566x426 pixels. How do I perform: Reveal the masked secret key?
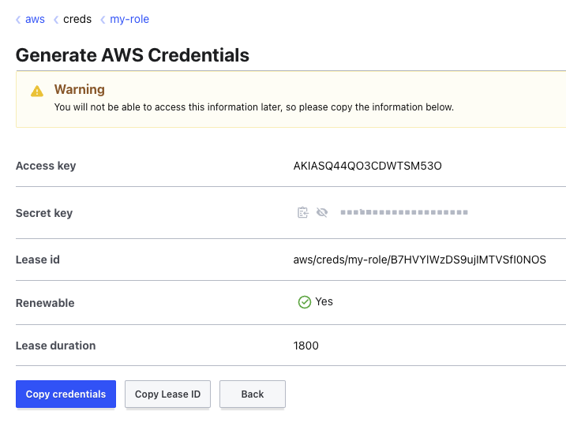click(321, 213)
